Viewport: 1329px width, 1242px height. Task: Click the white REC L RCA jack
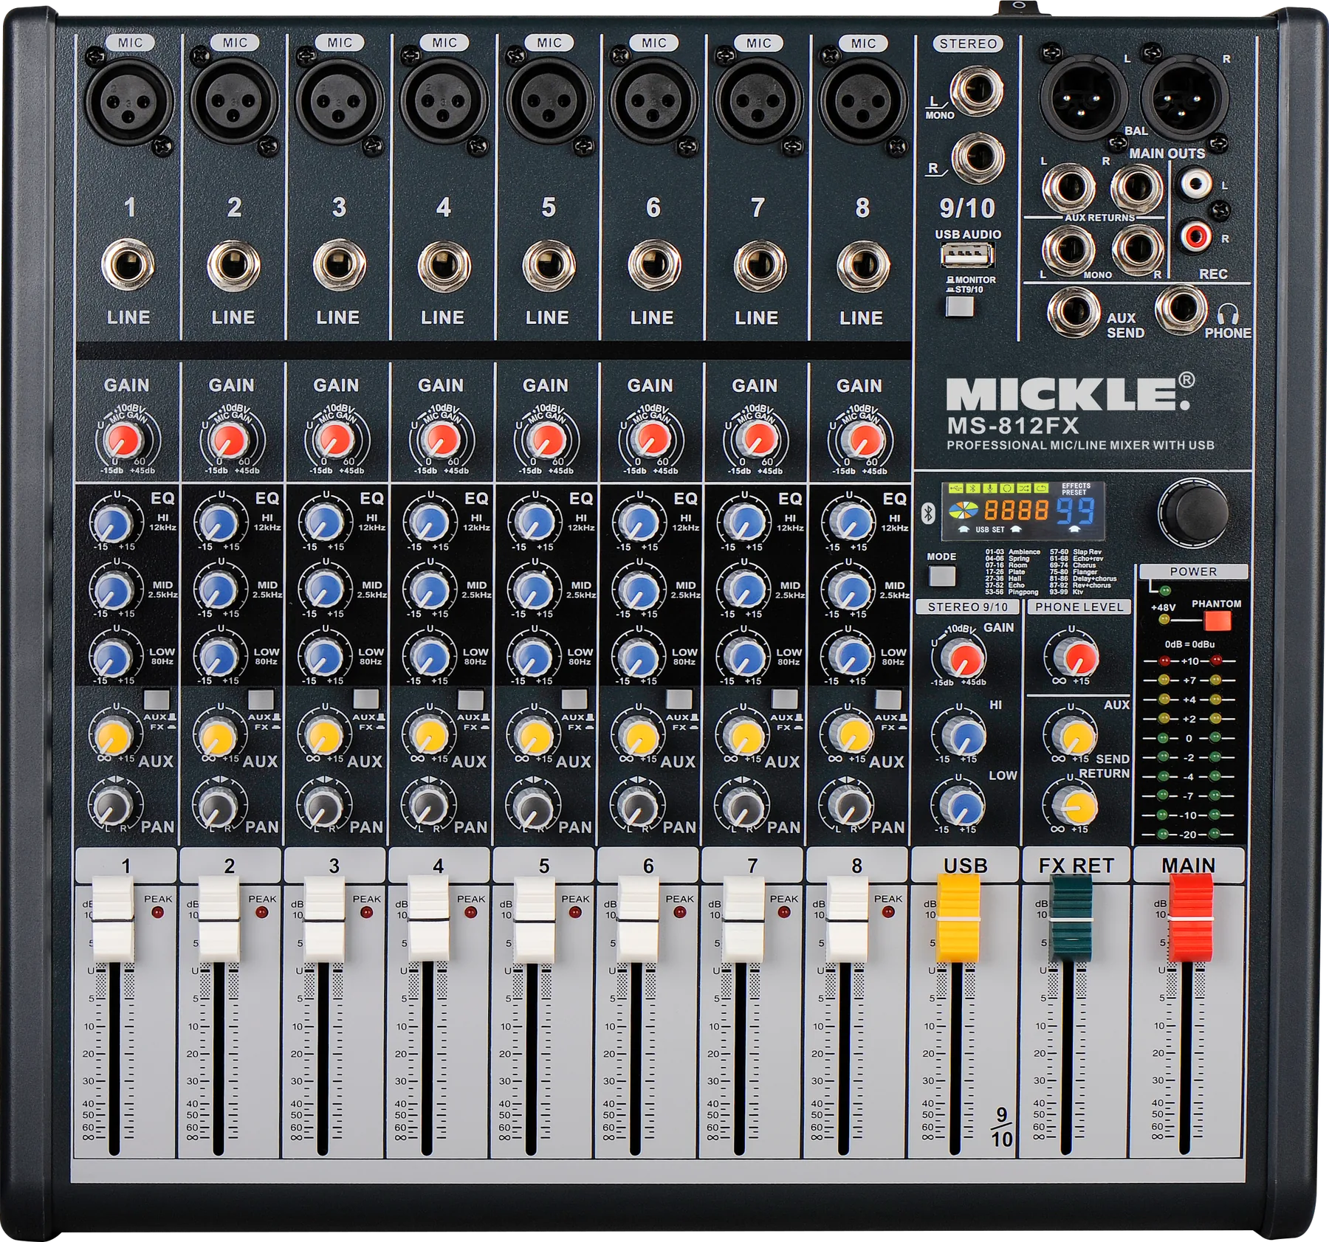pos(1195,182)
